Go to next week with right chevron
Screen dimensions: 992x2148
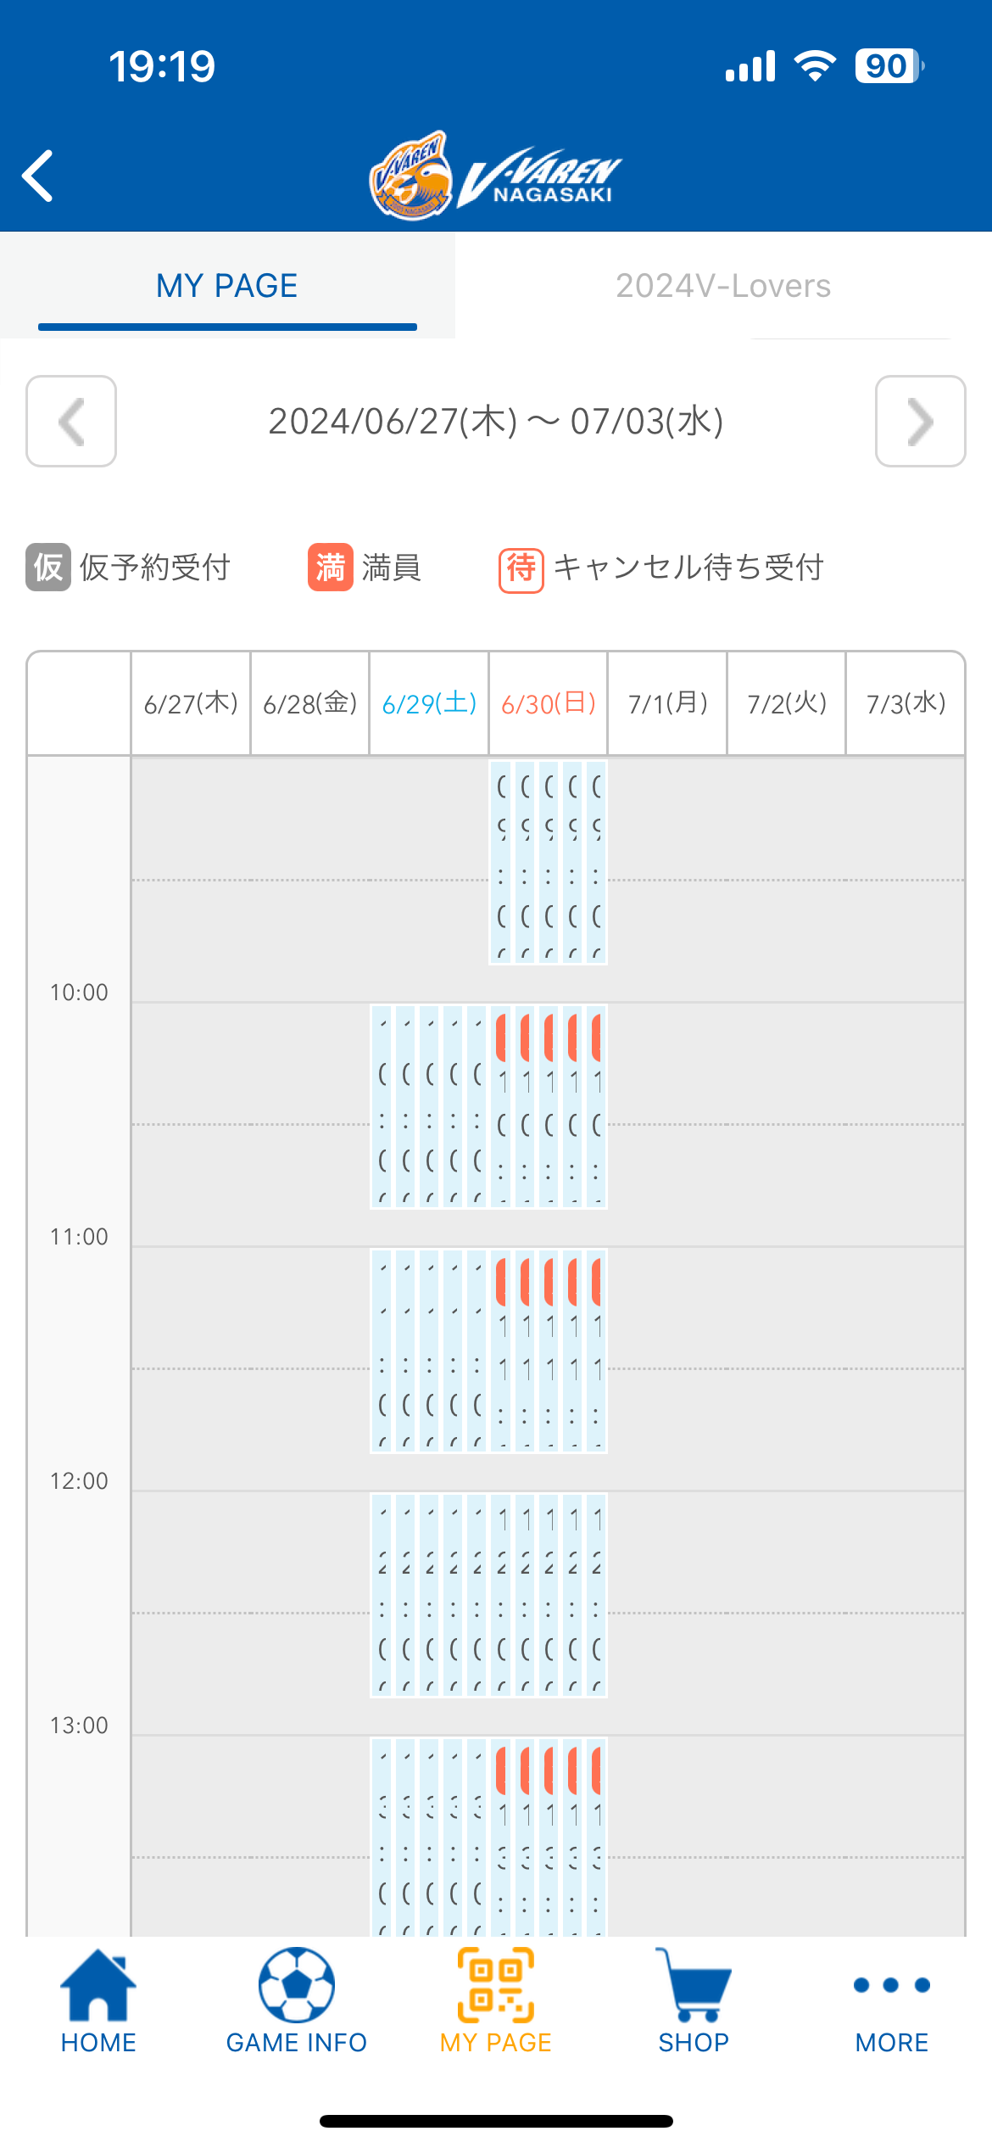point(920,422)
